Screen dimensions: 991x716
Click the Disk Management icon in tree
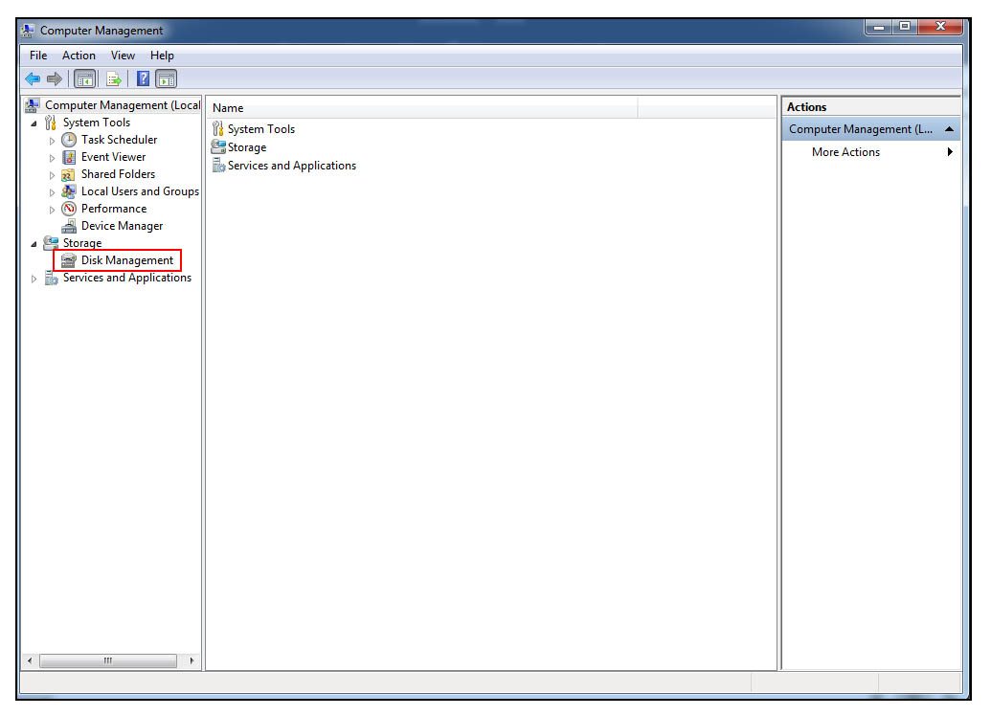tap(69, 260)
